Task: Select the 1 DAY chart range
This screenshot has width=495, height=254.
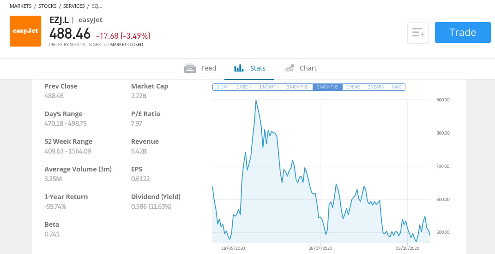Action: pyautogui.click(x=223, y=87)
